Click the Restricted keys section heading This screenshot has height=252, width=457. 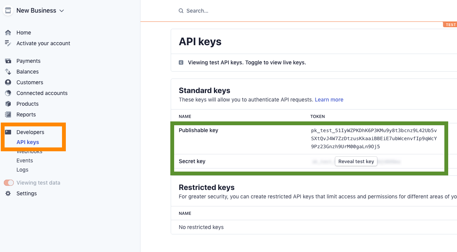[207, 187]
